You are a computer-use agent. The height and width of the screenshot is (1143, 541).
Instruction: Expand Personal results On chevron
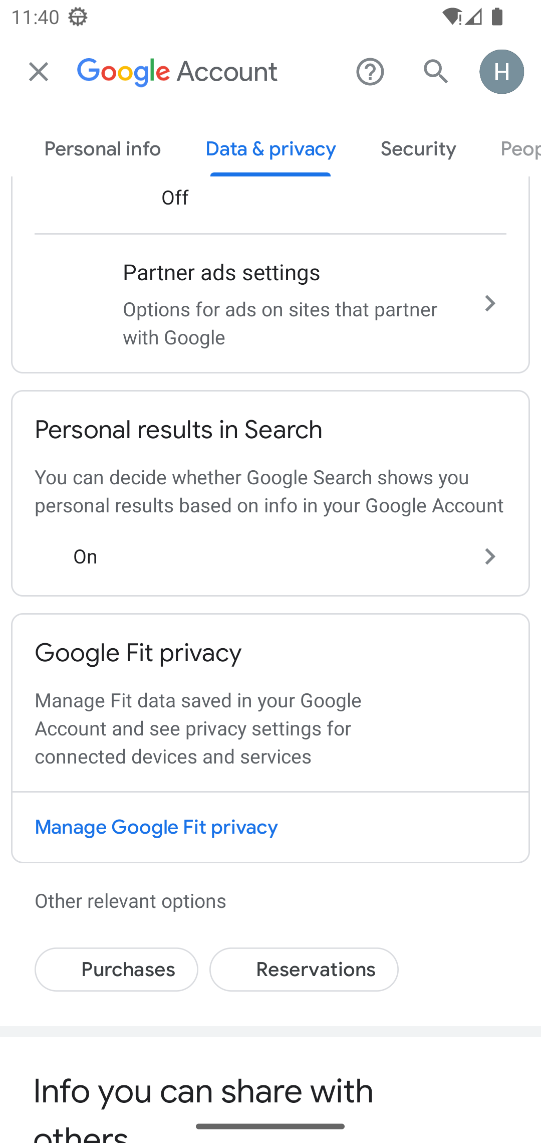click(x=490, y=556)
